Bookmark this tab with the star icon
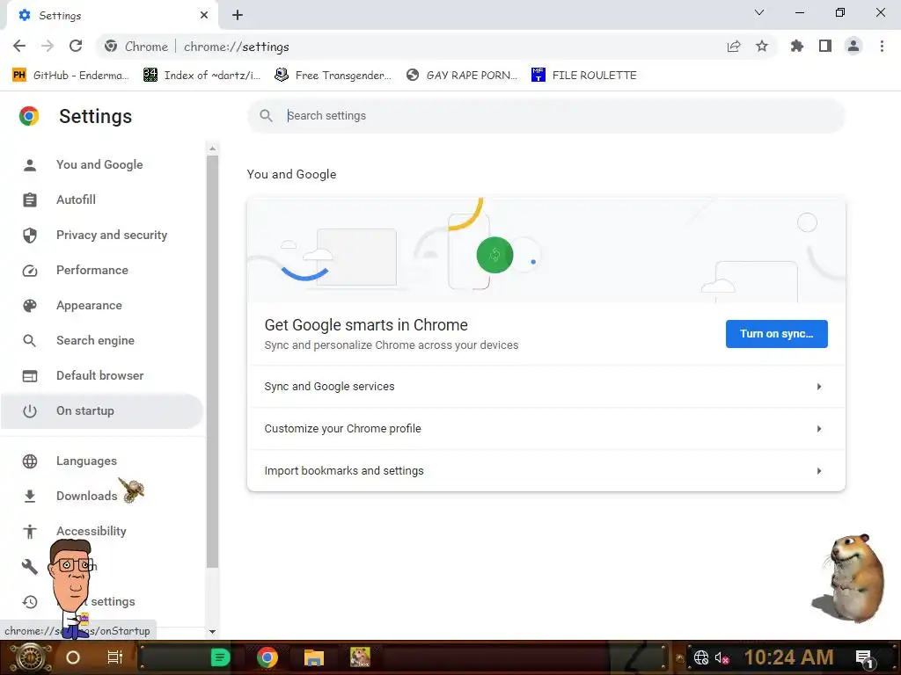 coord(762,47)
